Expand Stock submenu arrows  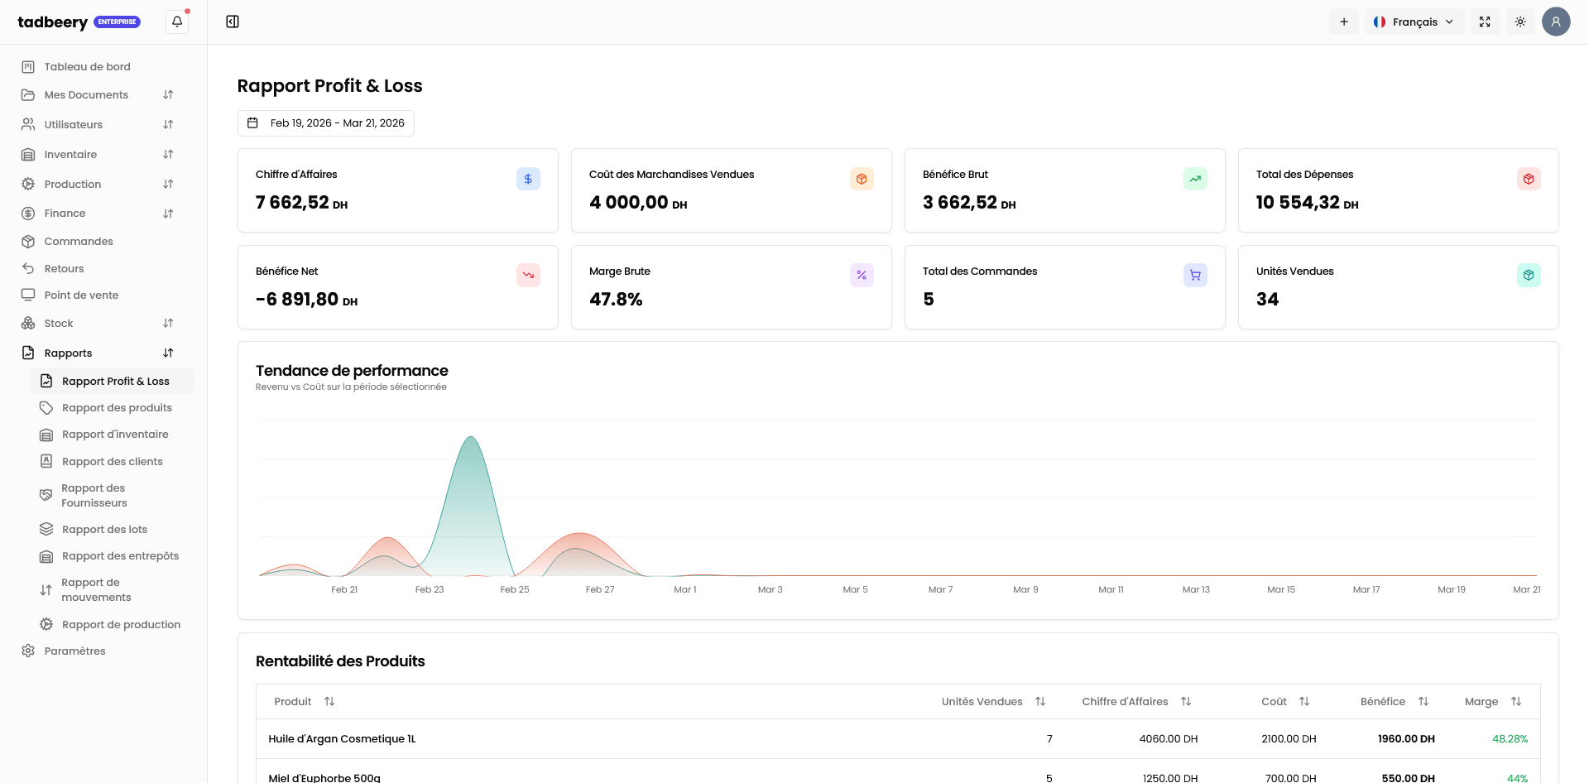pyautogui.click(x=168, y=323)
